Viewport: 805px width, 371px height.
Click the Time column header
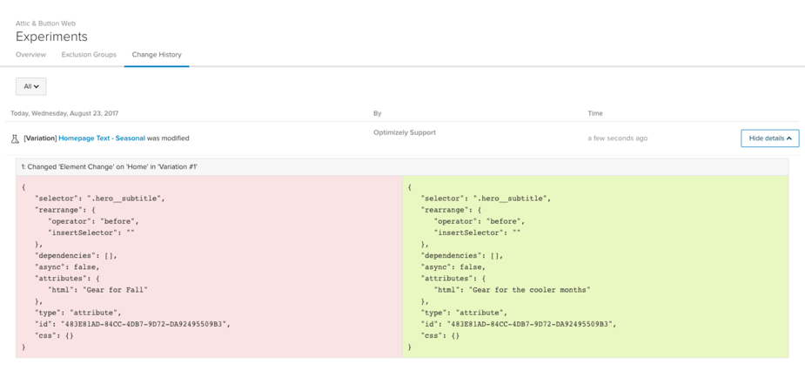(595, 113)
